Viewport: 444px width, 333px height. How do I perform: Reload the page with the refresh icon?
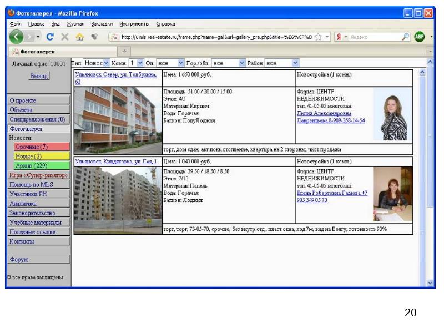point(50,37)
